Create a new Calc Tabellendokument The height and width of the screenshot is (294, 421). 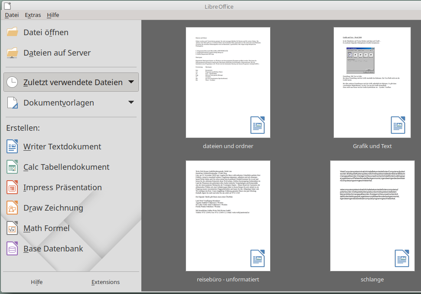[66, 167]
